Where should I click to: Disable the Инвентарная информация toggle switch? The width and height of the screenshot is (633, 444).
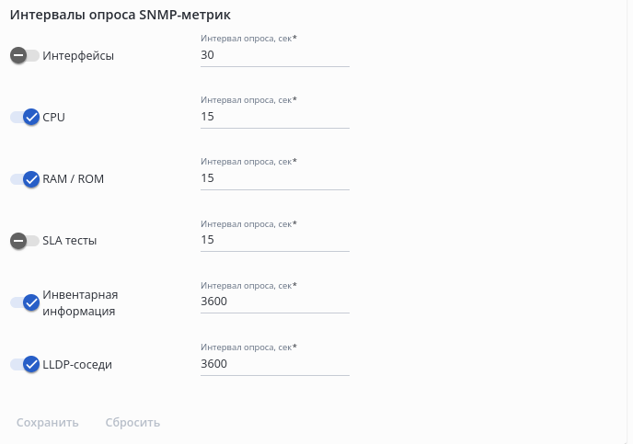25,302
